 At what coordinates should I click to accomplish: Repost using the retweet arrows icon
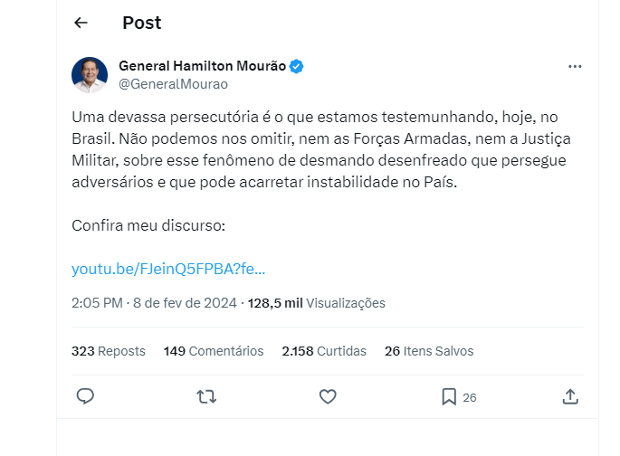tap(206, 396)
